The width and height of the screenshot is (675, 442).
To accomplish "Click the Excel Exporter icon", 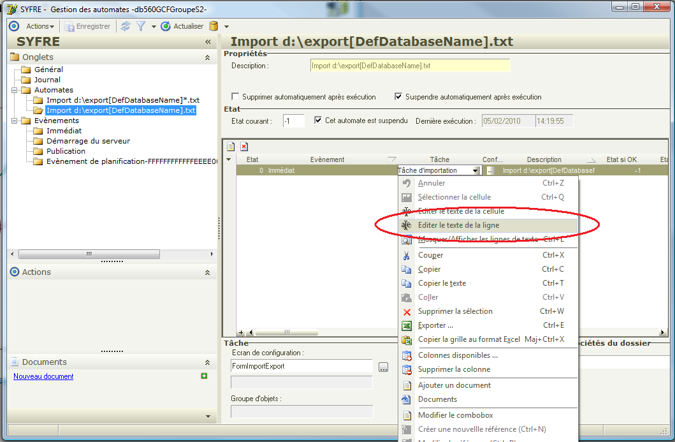I will (407, 326).
